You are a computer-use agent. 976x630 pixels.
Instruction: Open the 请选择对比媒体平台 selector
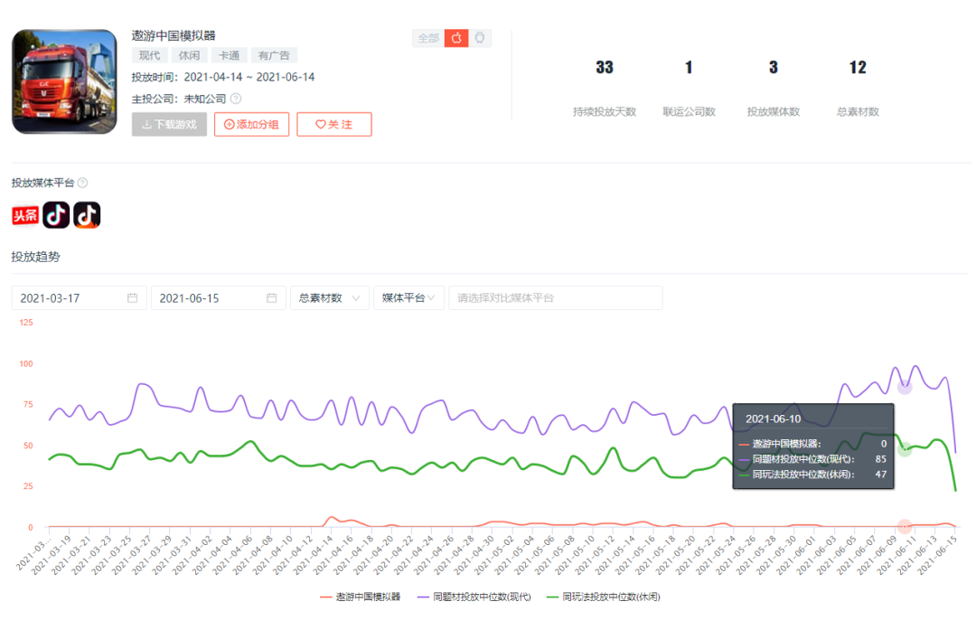556,297
